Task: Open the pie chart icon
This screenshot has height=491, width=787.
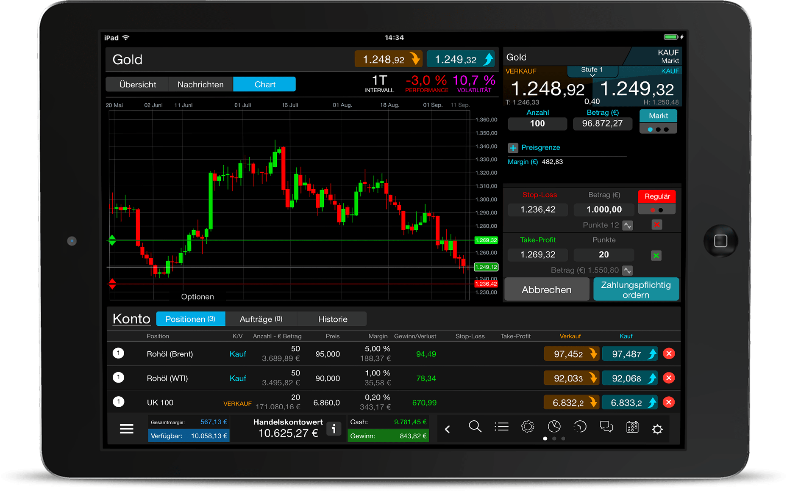Action: (x=554, y=427)
